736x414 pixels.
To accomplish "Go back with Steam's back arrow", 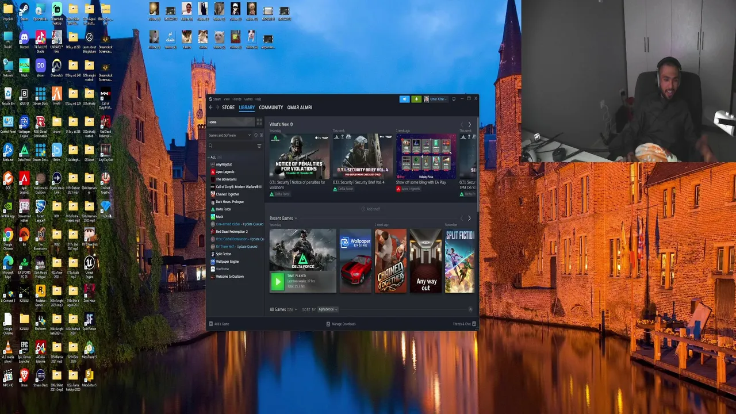I will 210,108.
